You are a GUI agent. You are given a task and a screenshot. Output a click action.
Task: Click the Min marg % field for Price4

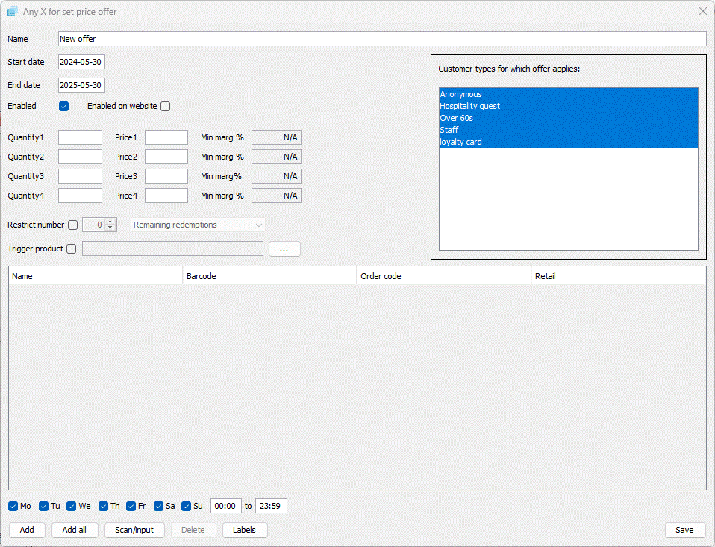point(276,196)
